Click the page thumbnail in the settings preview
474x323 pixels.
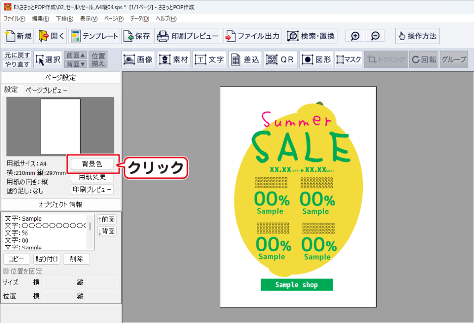pos(61,126)
